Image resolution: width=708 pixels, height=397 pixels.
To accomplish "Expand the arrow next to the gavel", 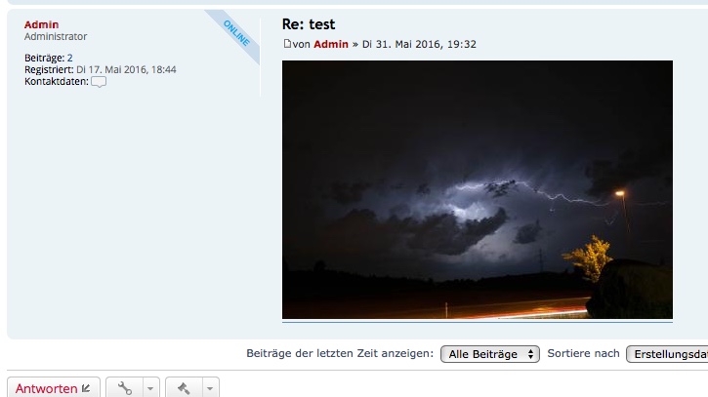I will point(210,388).
